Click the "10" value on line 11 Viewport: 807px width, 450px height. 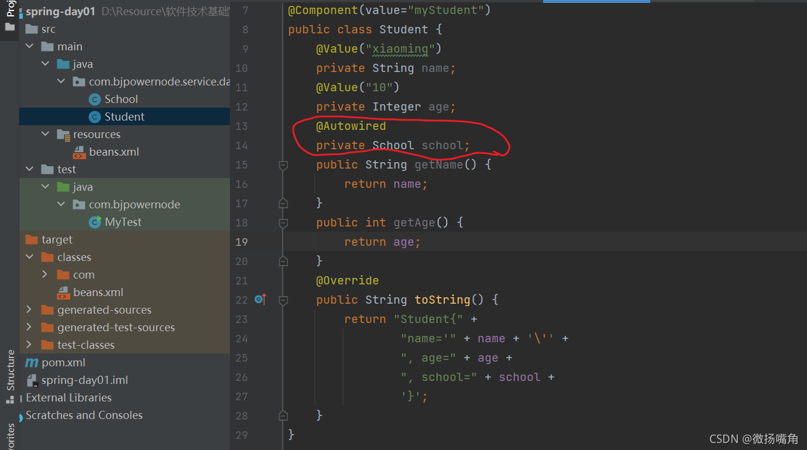point(379,87)
